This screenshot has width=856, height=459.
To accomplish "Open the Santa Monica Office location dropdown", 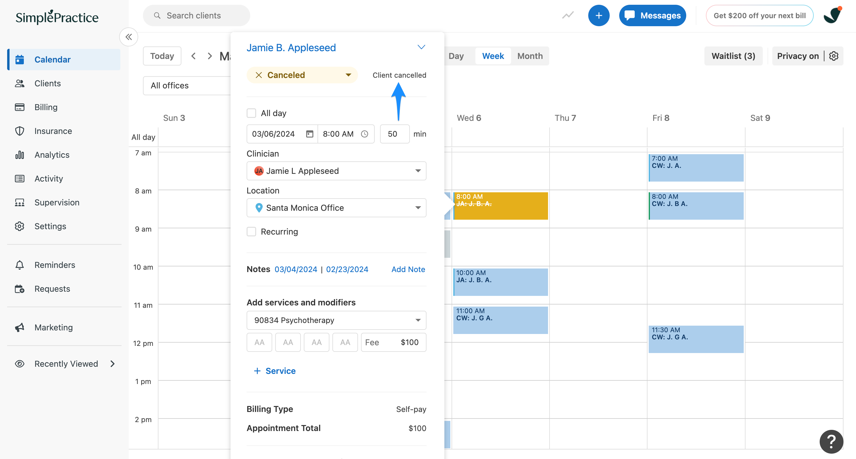I will (x=336, y=207).
